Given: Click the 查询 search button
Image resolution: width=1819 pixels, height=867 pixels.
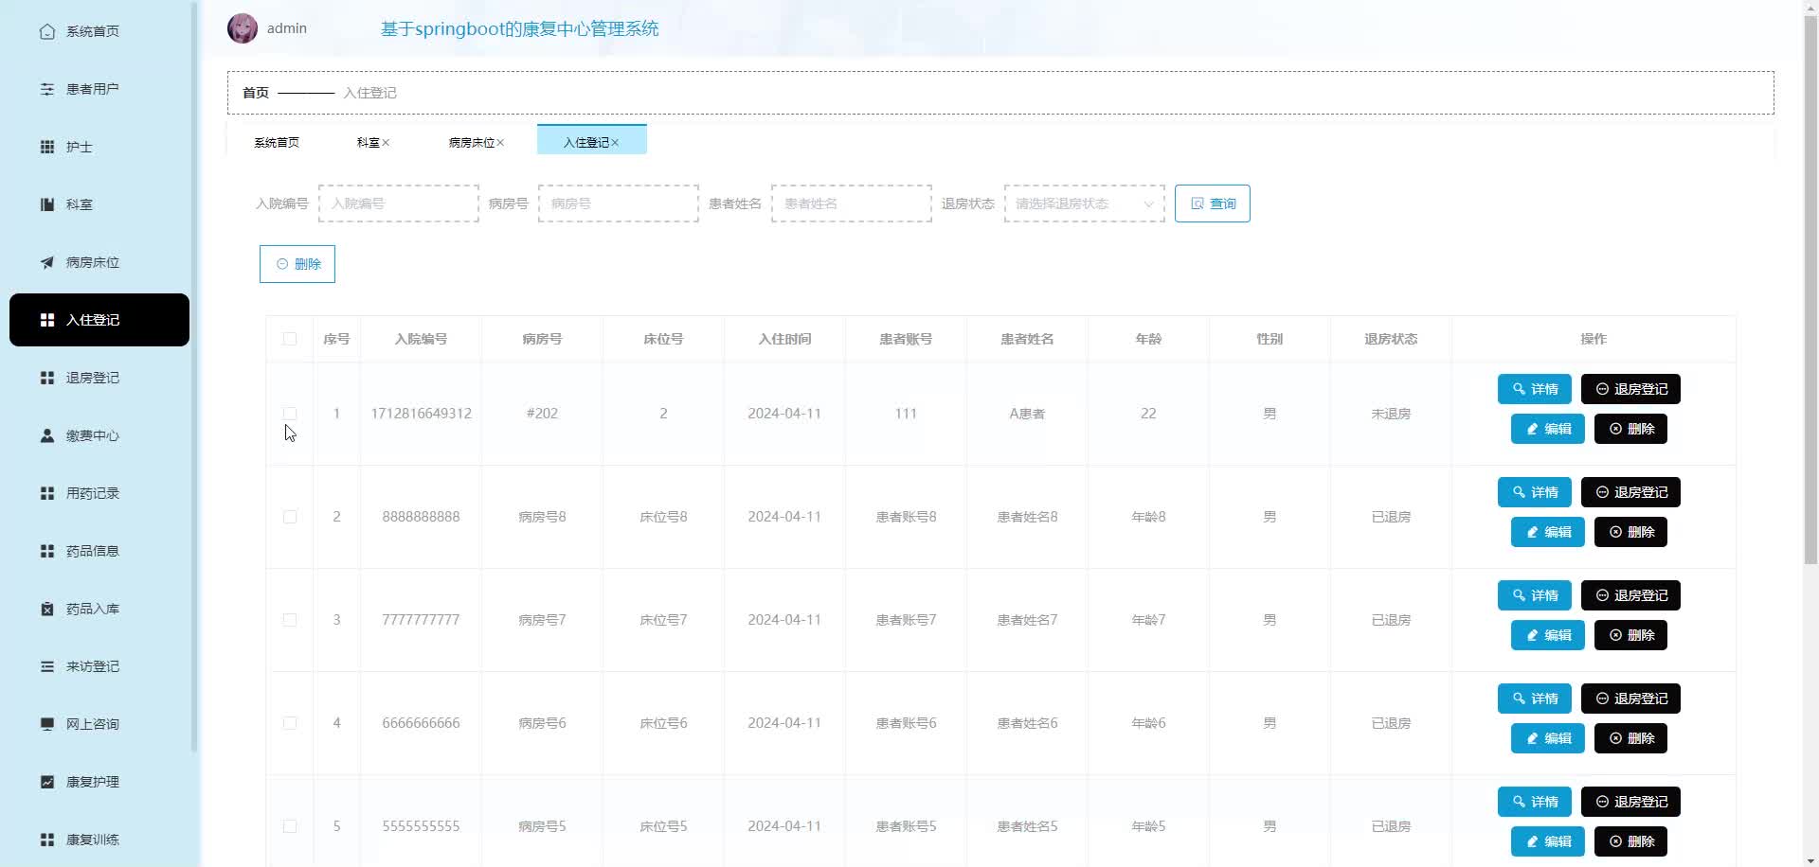Looking at the screenshot, I should tap(1213, 203).
